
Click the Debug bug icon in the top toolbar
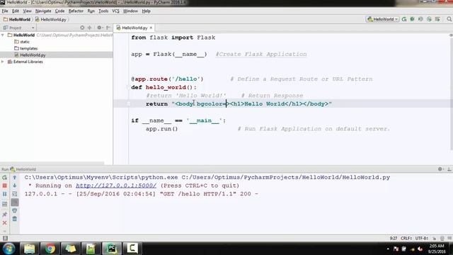click(x=412, y=19)
